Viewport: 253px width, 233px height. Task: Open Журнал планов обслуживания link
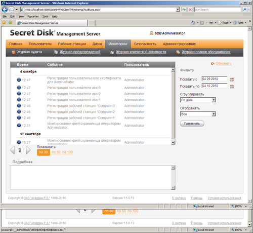click(x=206, y=52)
